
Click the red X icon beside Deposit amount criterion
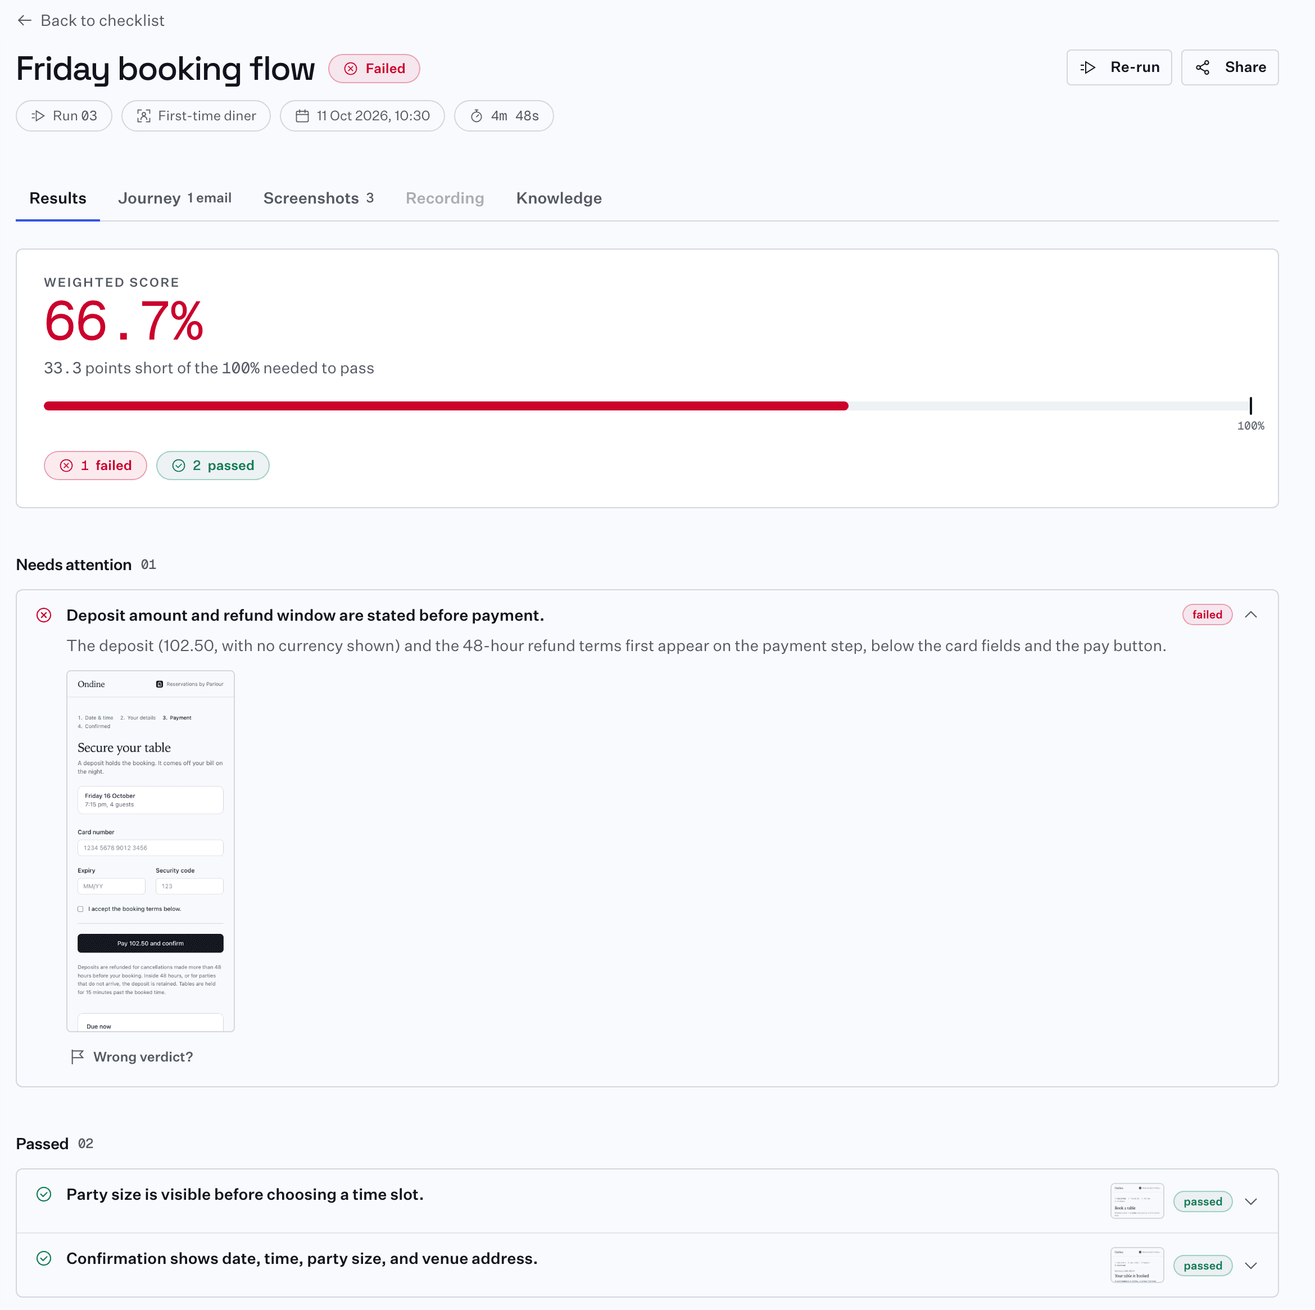(44, 616)
